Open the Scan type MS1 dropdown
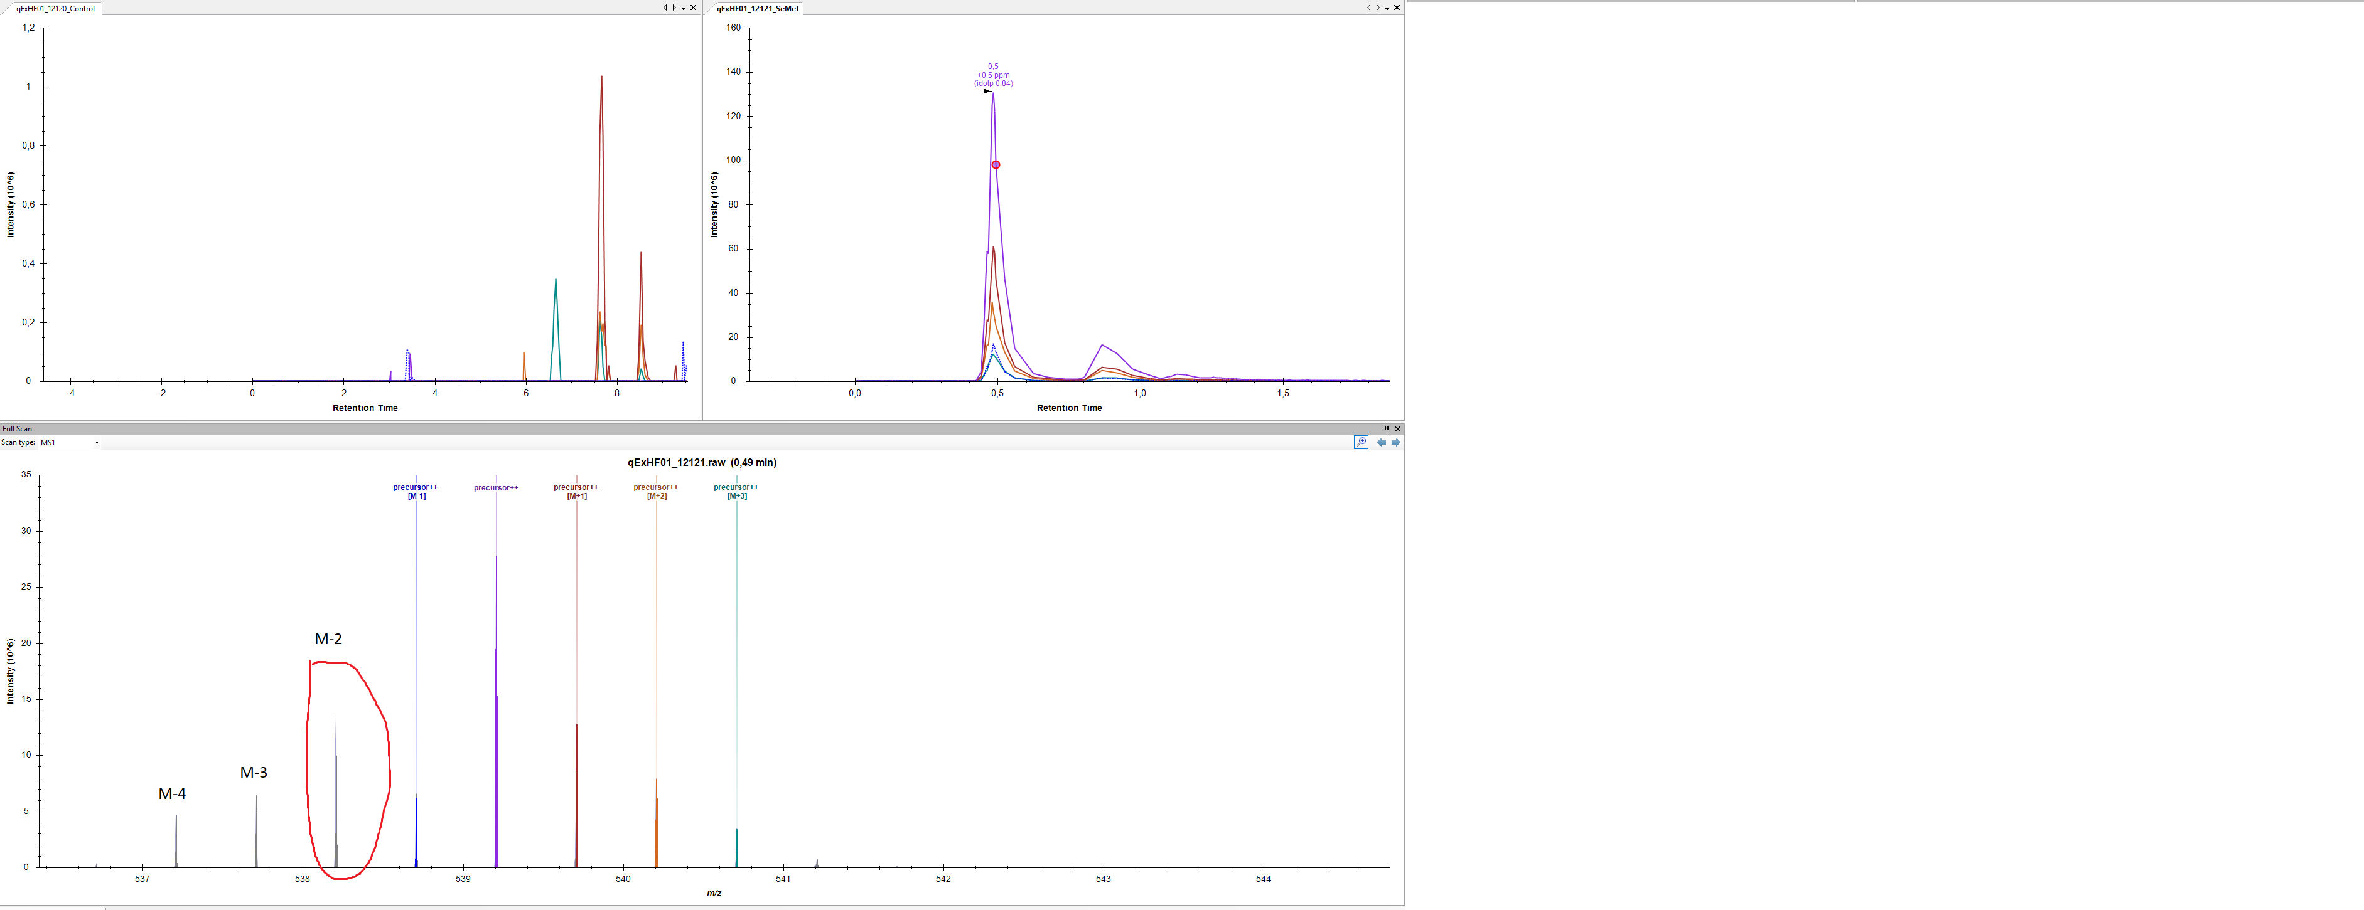This screenshot has height=910, width=2364. [x=97, y=443]
